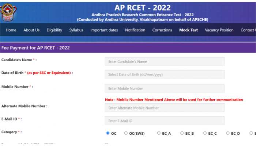
Task: Select the OC category radio button
Action: pyautogui.click(x=108, y=133)
